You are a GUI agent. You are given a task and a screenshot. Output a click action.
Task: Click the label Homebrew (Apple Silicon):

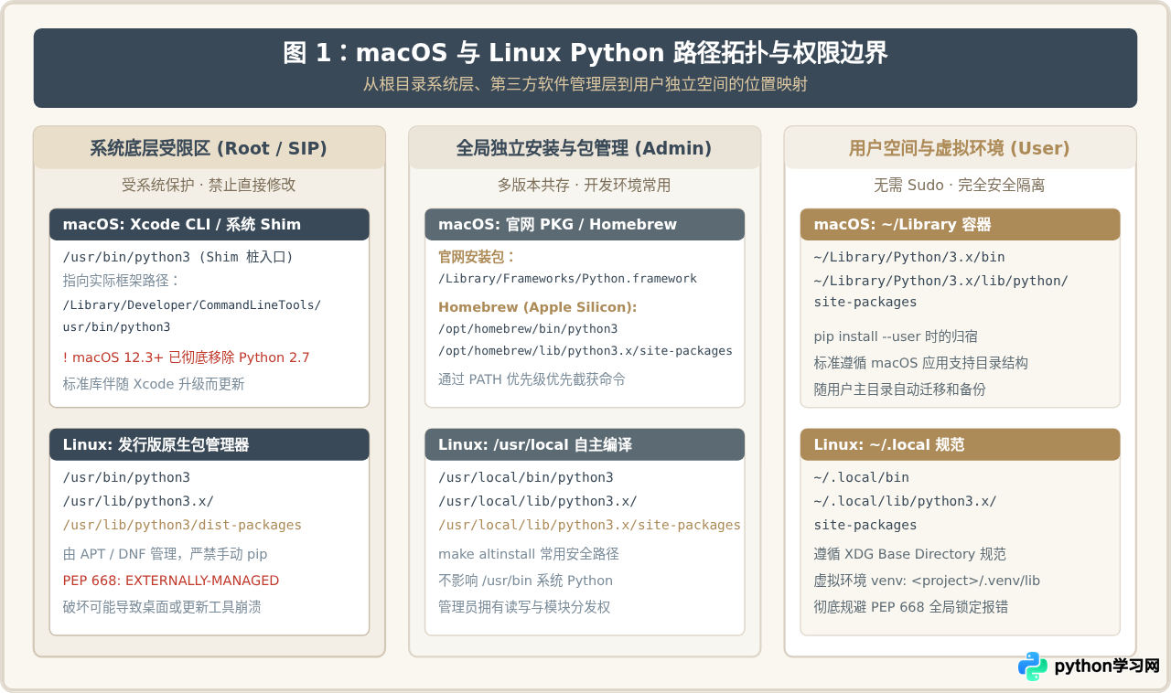pyautogui.click(x=538, y=307)
